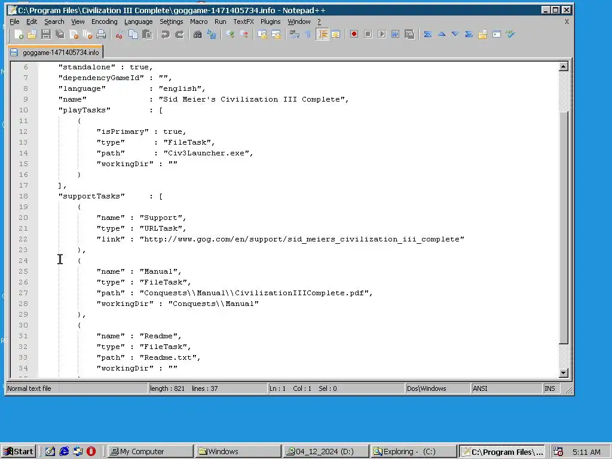This screenshot has width=612, height=459.
Task: Paste clipboard using toolbar icon
Action: 147,34
